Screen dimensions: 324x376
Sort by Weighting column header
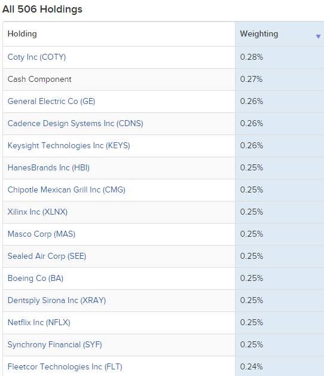[259, 34]
